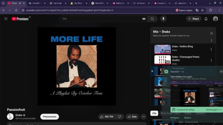Viewport: 223px width, 125px height.
Task: Like the Passionfruit video
Action: tap(107, 117)
